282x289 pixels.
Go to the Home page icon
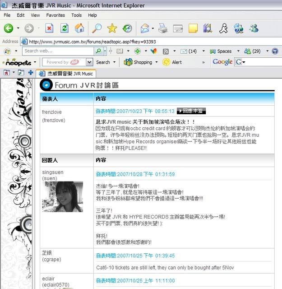[79, 28]
